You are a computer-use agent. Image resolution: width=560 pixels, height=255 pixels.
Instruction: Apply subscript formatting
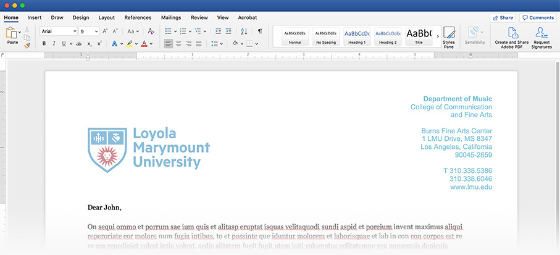click(x=90, y=44)
